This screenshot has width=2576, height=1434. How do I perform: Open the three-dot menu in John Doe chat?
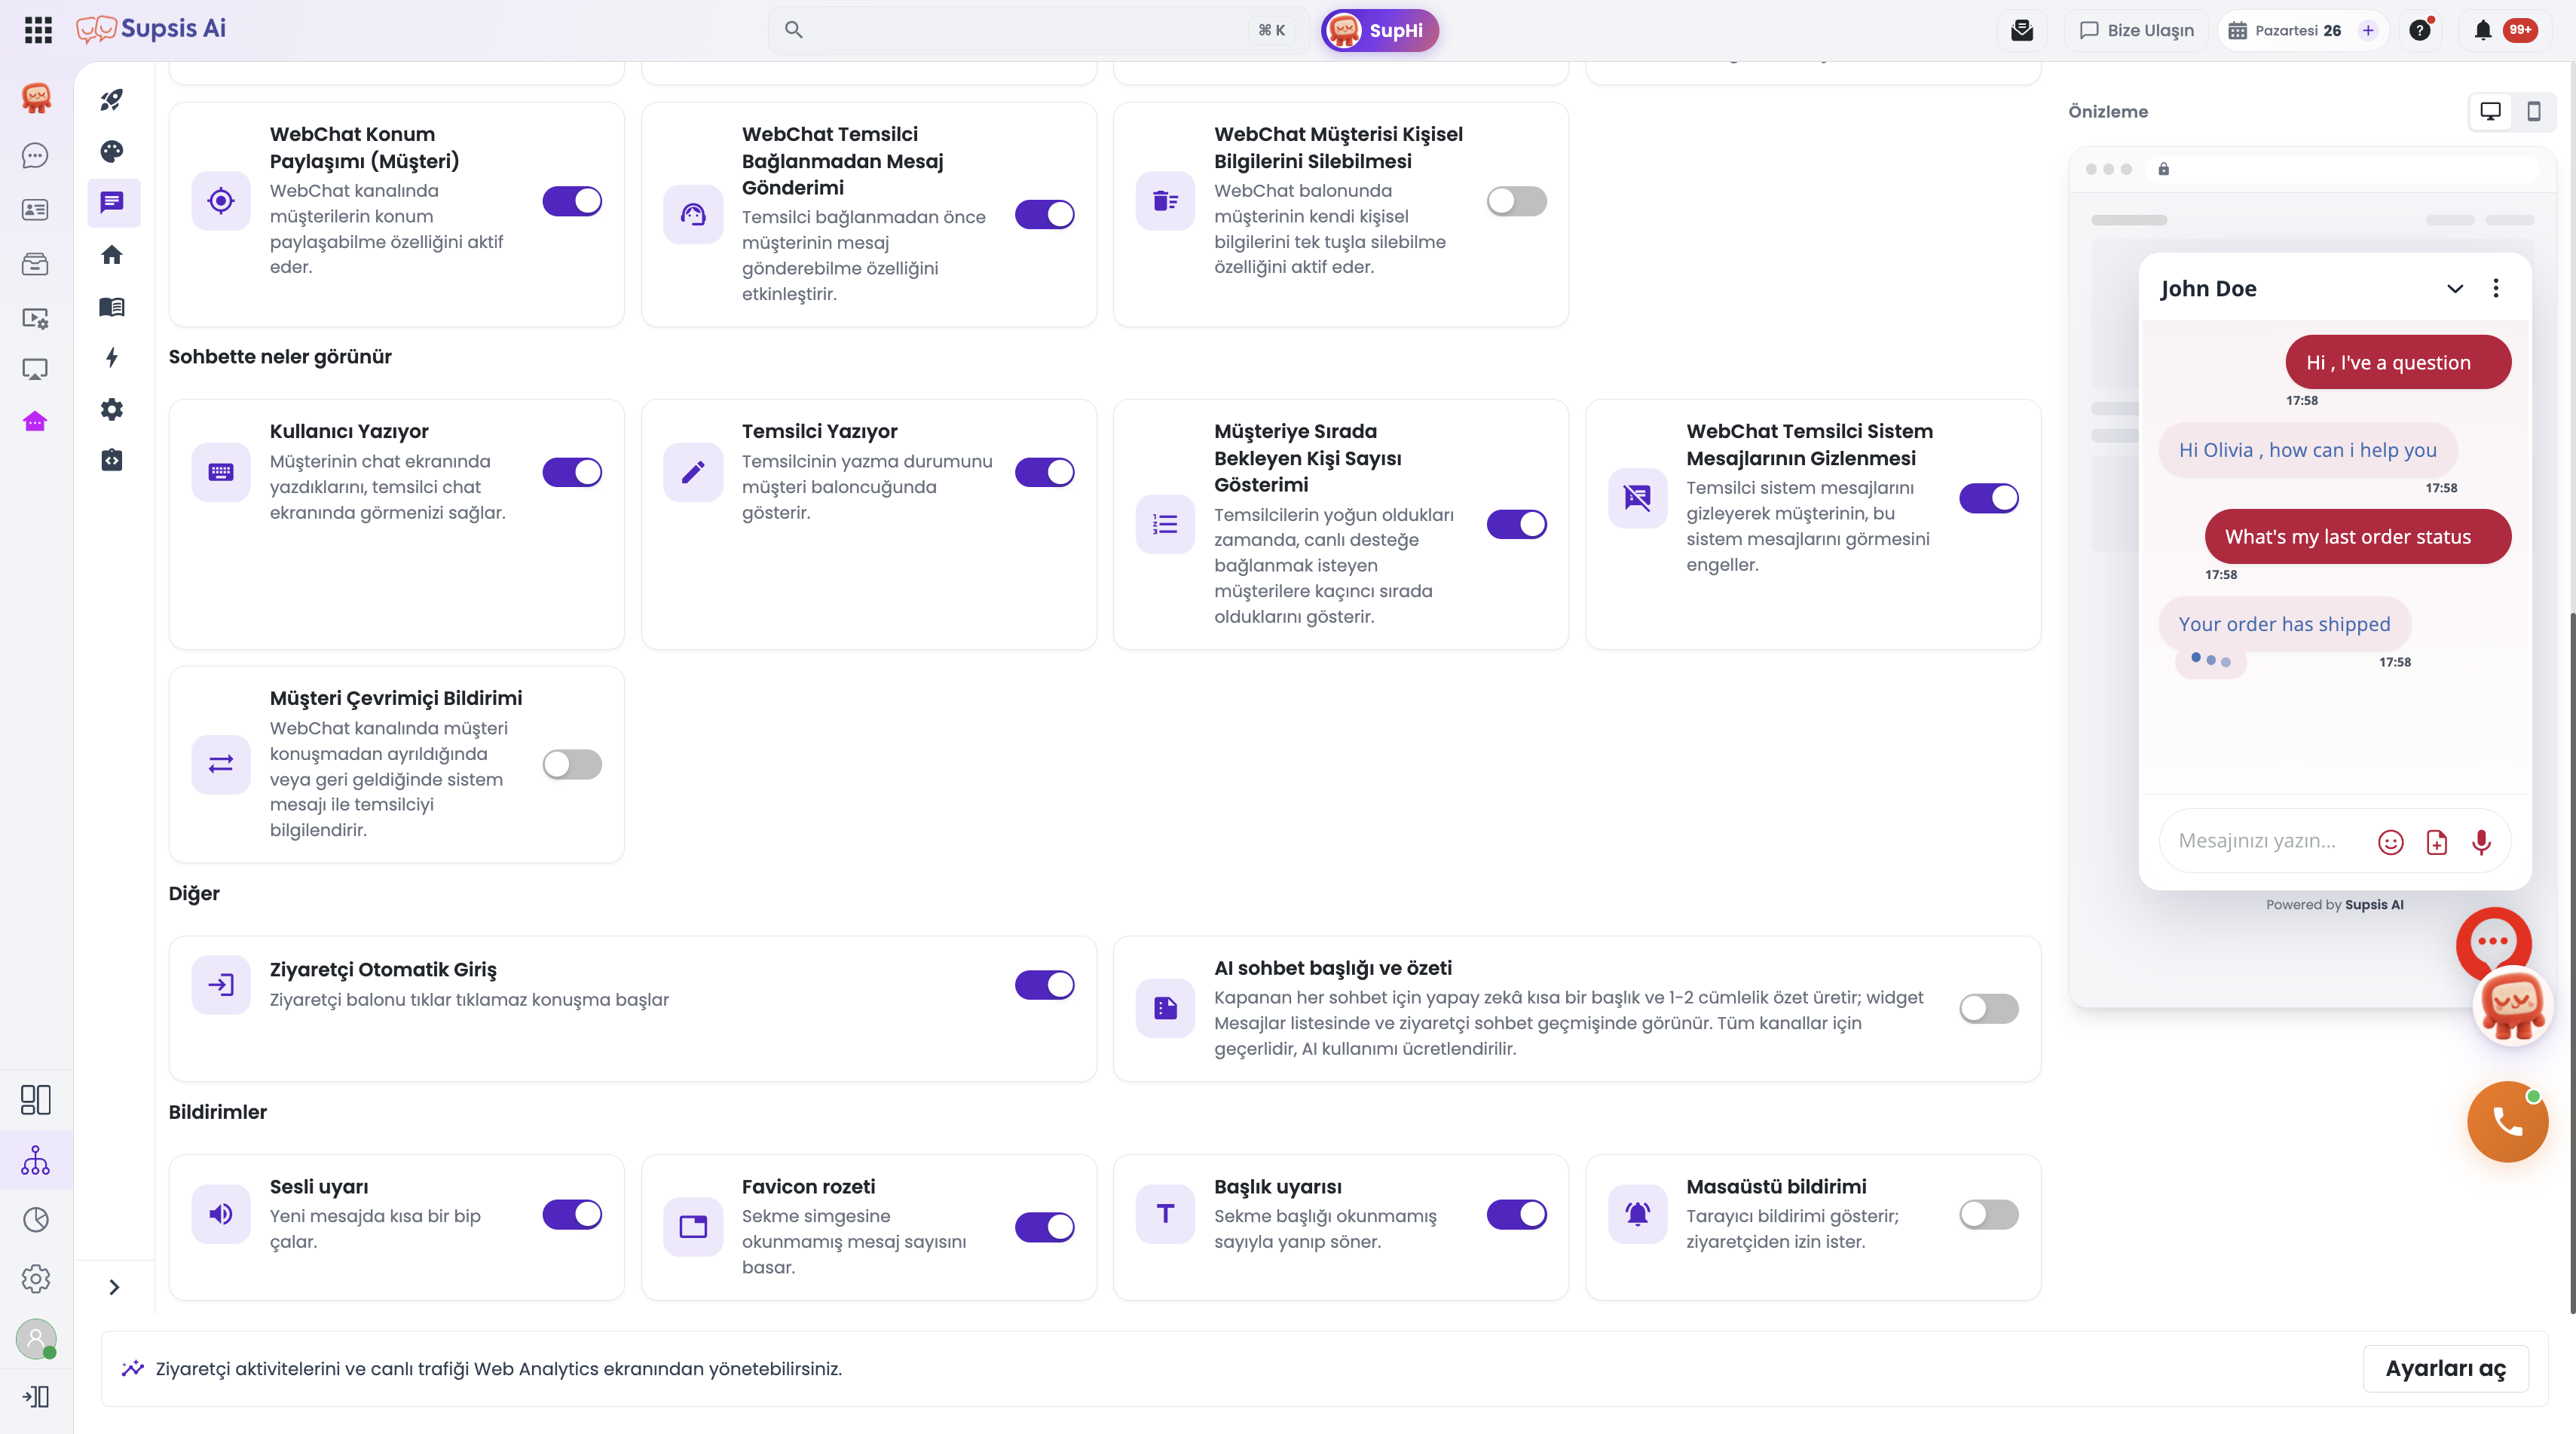(x=2496, y=290)
